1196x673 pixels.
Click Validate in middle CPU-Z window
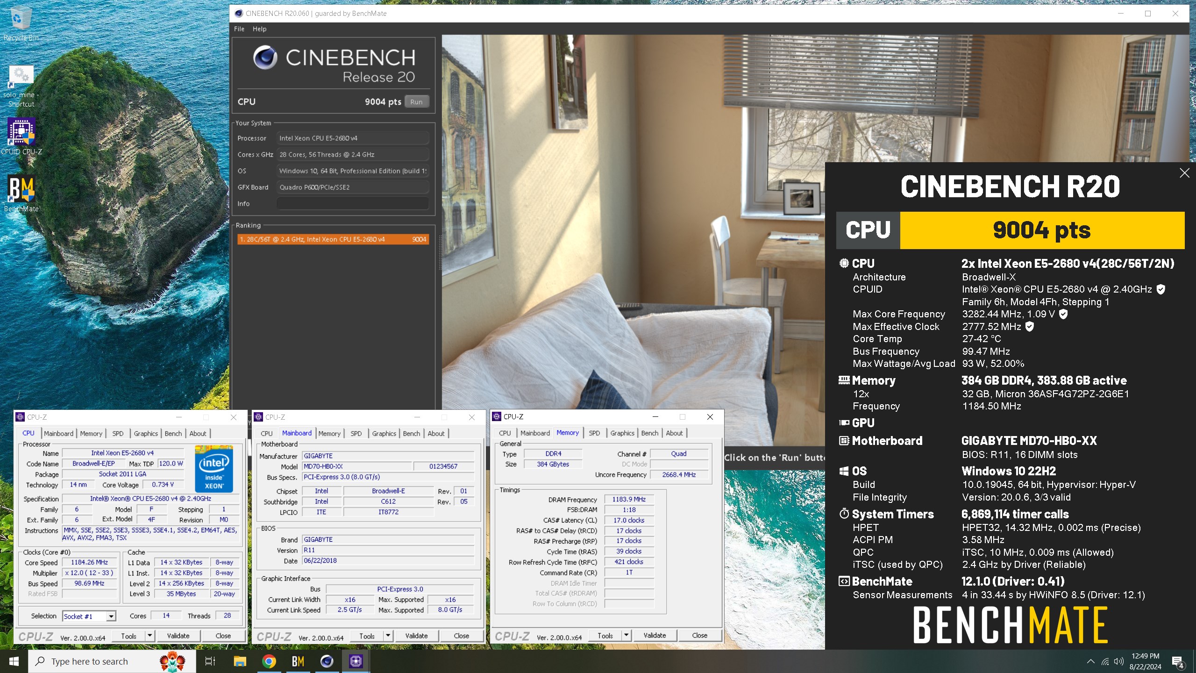click(417, 636)
